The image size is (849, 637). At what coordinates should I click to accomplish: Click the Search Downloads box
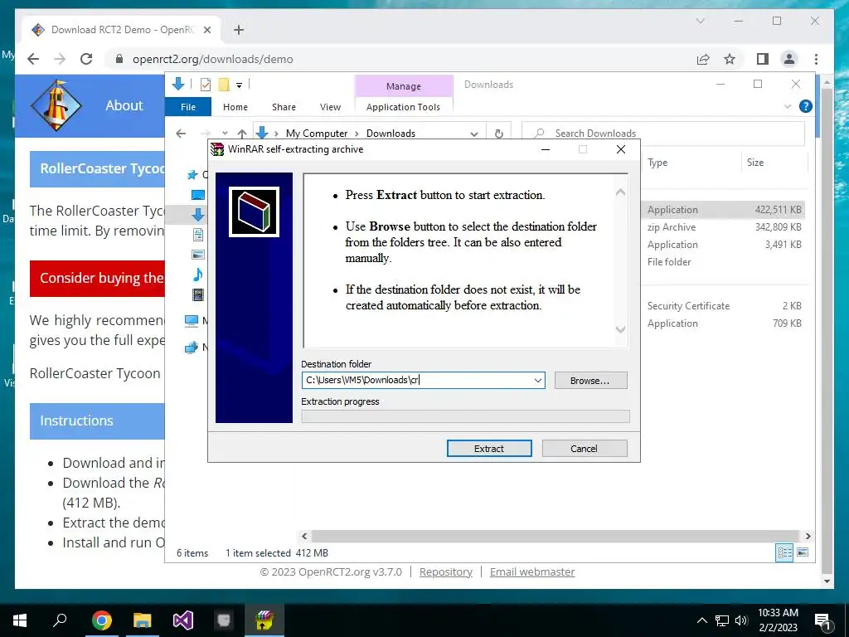(663, 134)
